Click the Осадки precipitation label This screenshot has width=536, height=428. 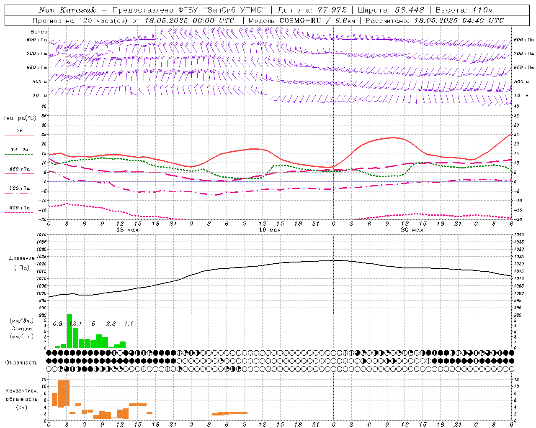pyautogui.click(x=22, y=329)
